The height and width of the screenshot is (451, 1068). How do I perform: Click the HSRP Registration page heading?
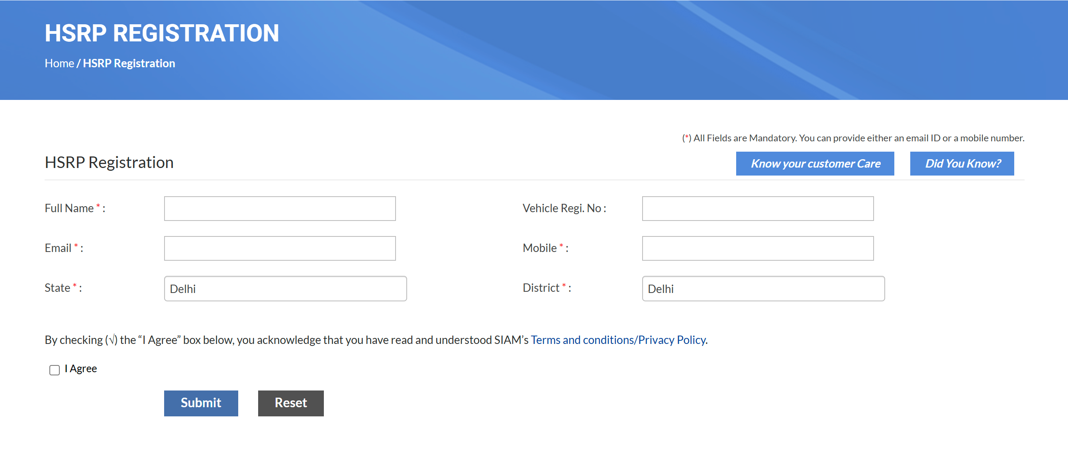tap(109, 162)
